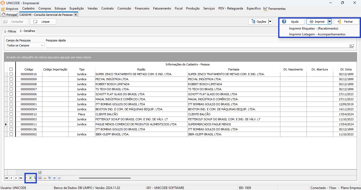Click the horizontal scrollbar below the grid

pyautogui.click(x=105, y=178)
